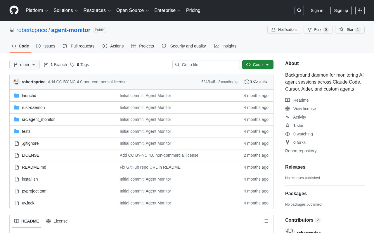Image resolution: width=374 pixels, height=233 pixels.
Task: Click the src/agent_monitor folder icon
Action: pyautogui.click(x=17, y=119)
